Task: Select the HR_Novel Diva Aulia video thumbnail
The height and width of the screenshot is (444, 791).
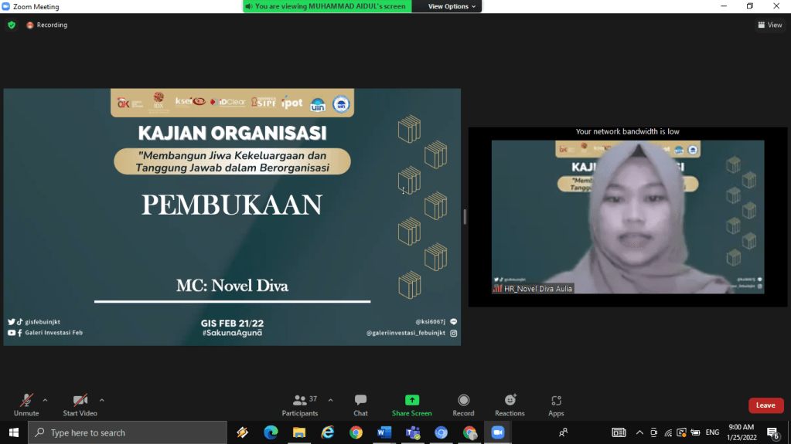Action: click(627, 217)
